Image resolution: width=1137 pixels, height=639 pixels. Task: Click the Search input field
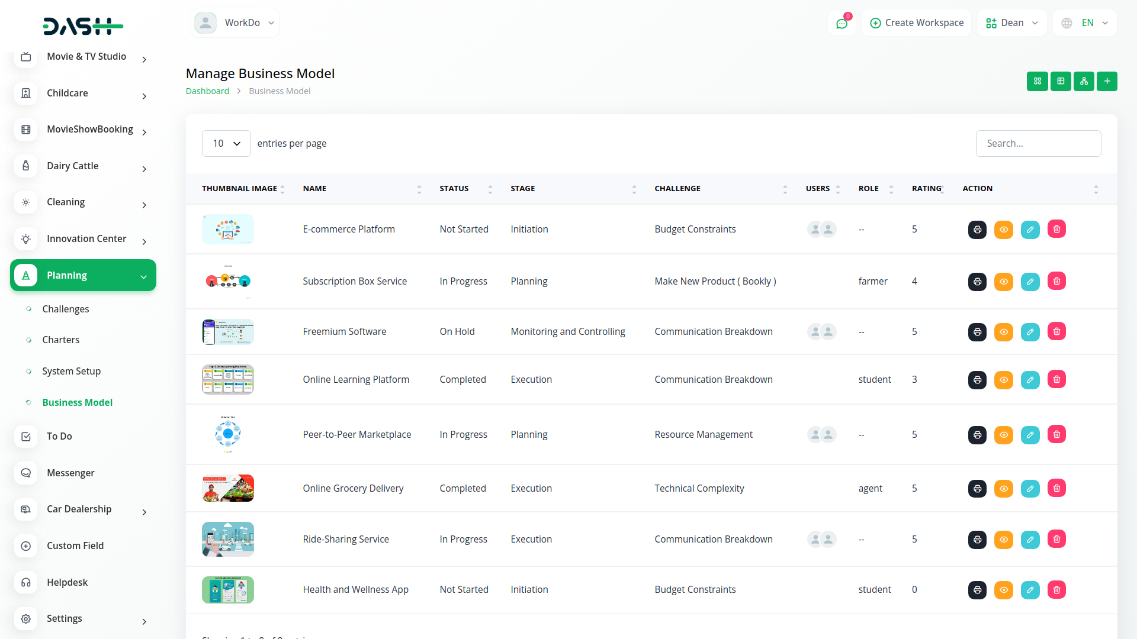1038,143
